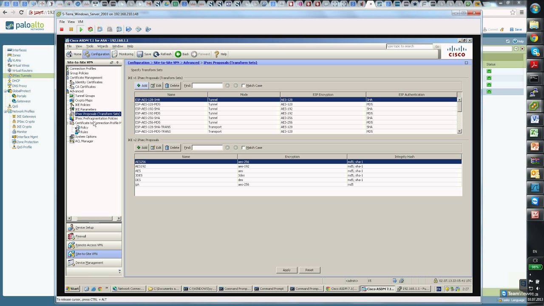Open the Windows Start menu in the VM

click(72, 289)
